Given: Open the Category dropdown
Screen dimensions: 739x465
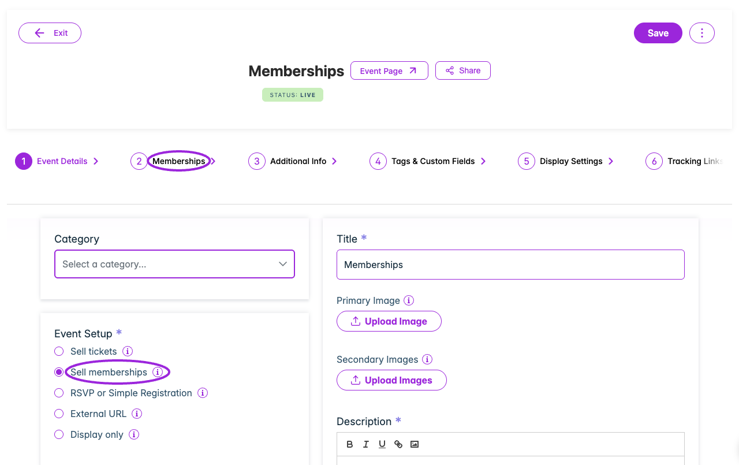Looking at the screenshot, I should tap(174, 264).
